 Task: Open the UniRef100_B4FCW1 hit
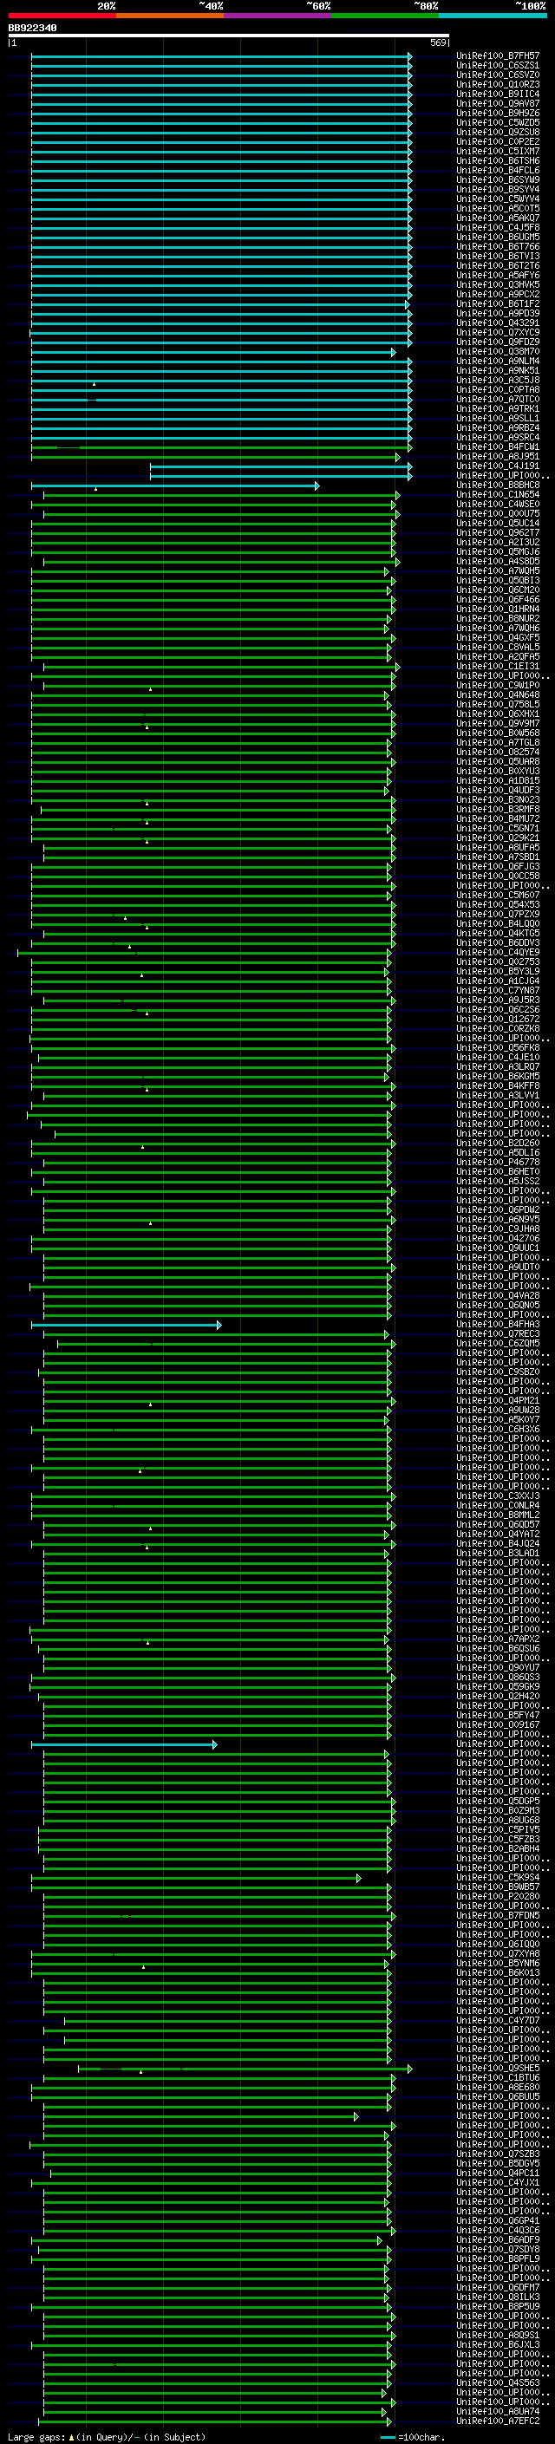click(498, 446)
